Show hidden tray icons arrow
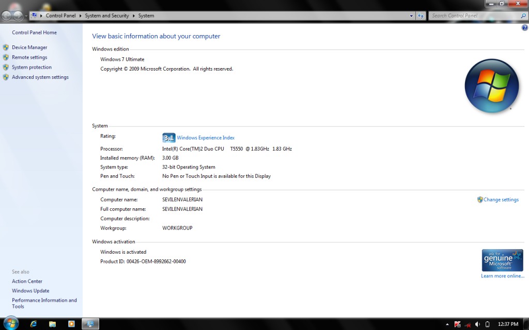Screen dimensions: 529x330 pos(447,324)
